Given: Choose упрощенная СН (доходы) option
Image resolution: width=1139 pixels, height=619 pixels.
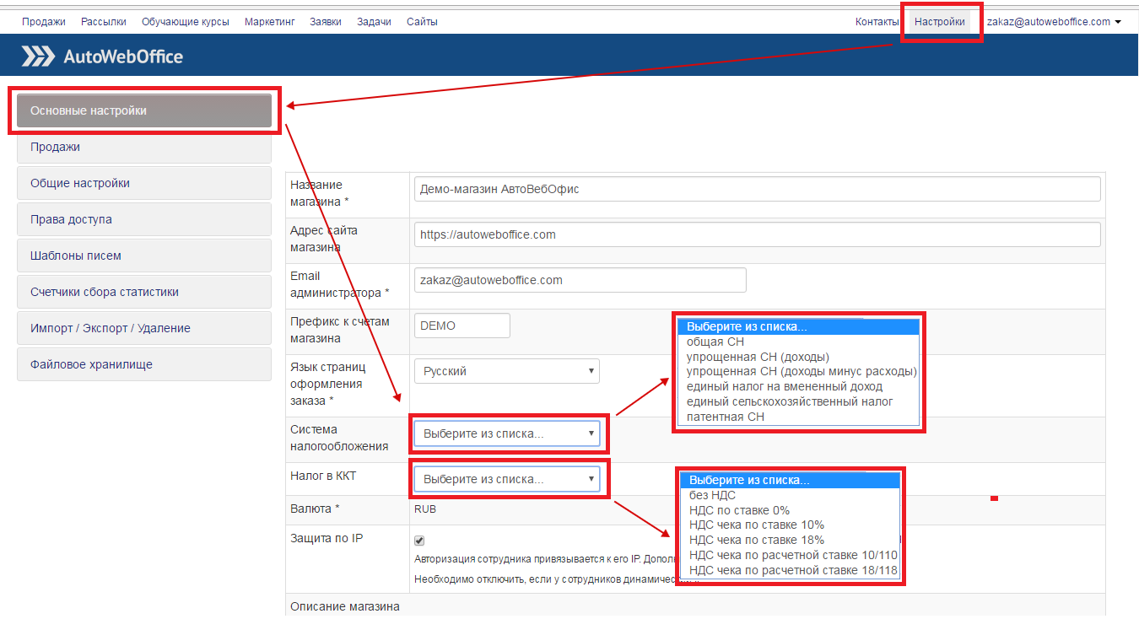Looking at the screenshot, I should 757,357.
